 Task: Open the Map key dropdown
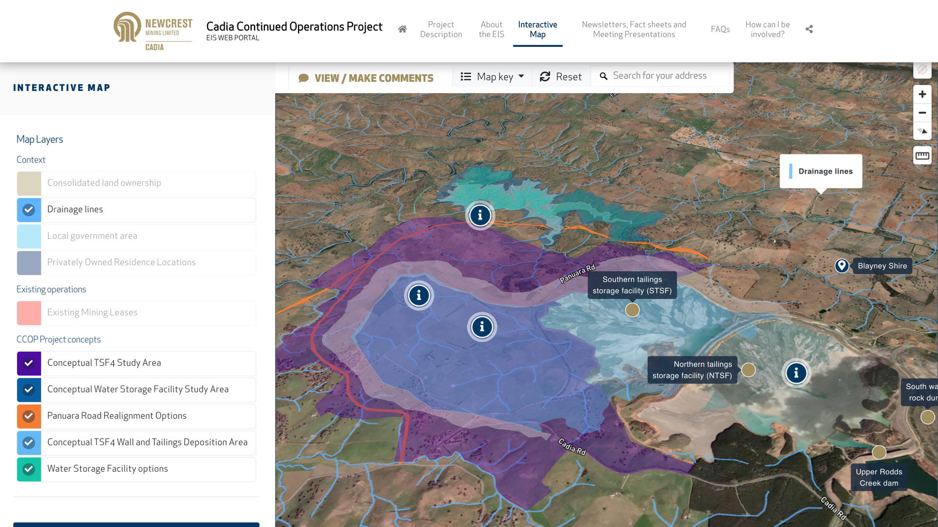coord(492,77)
